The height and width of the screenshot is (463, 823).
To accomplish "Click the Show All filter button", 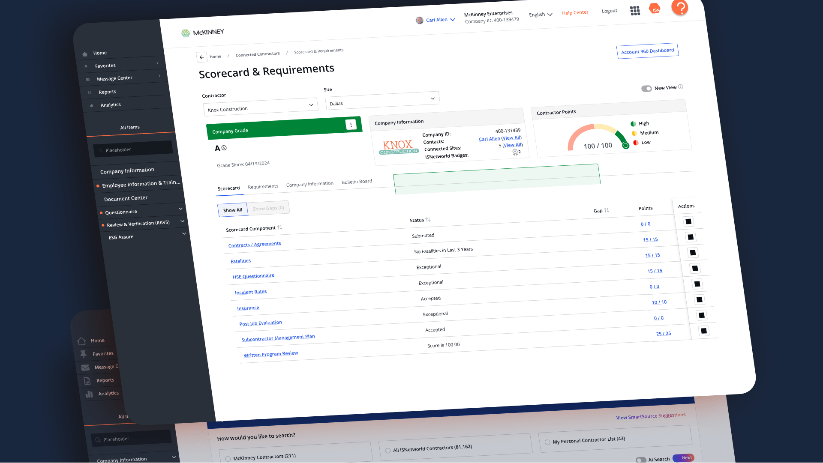I will pos(232,210).
